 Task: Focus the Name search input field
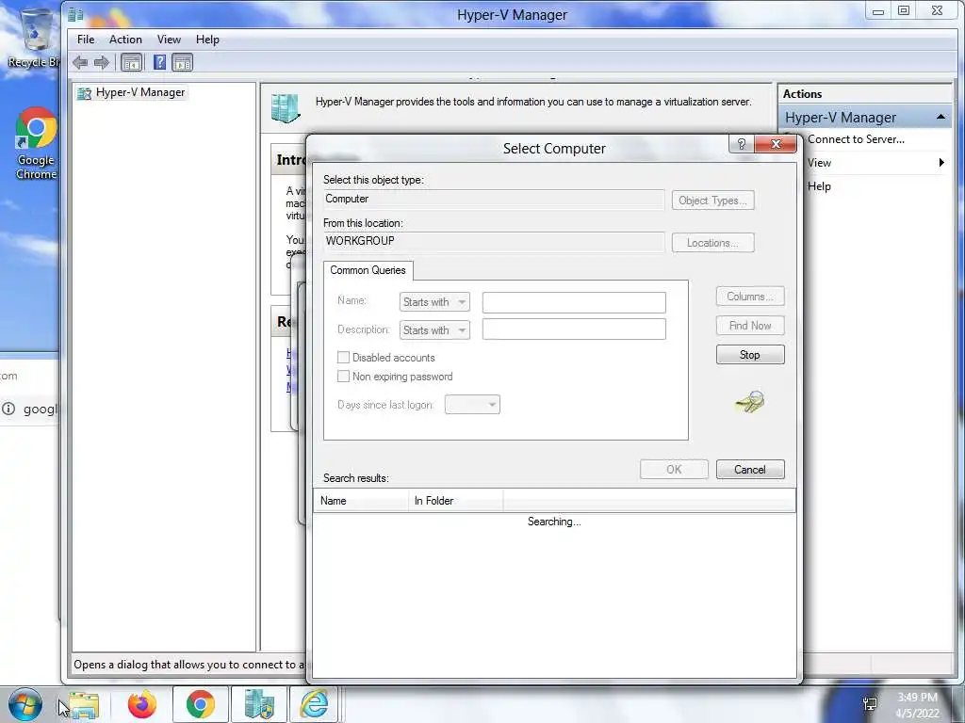coord(574,302)
